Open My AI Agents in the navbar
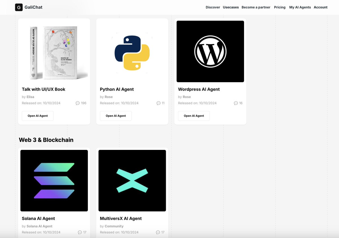The width and height of the screenshot is (339, 238). pos(300,7)
